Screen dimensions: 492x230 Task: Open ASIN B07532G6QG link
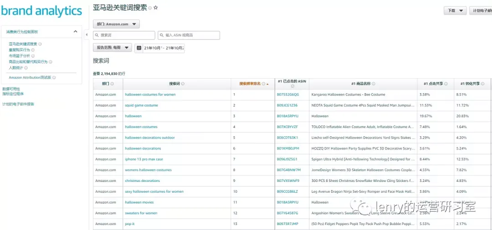tap(288, 95)
